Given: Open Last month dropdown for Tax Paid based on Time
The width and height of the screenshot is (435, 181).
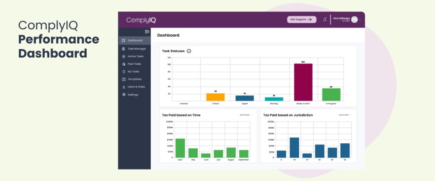Looking at the screenshot, I should click(246, 115).
